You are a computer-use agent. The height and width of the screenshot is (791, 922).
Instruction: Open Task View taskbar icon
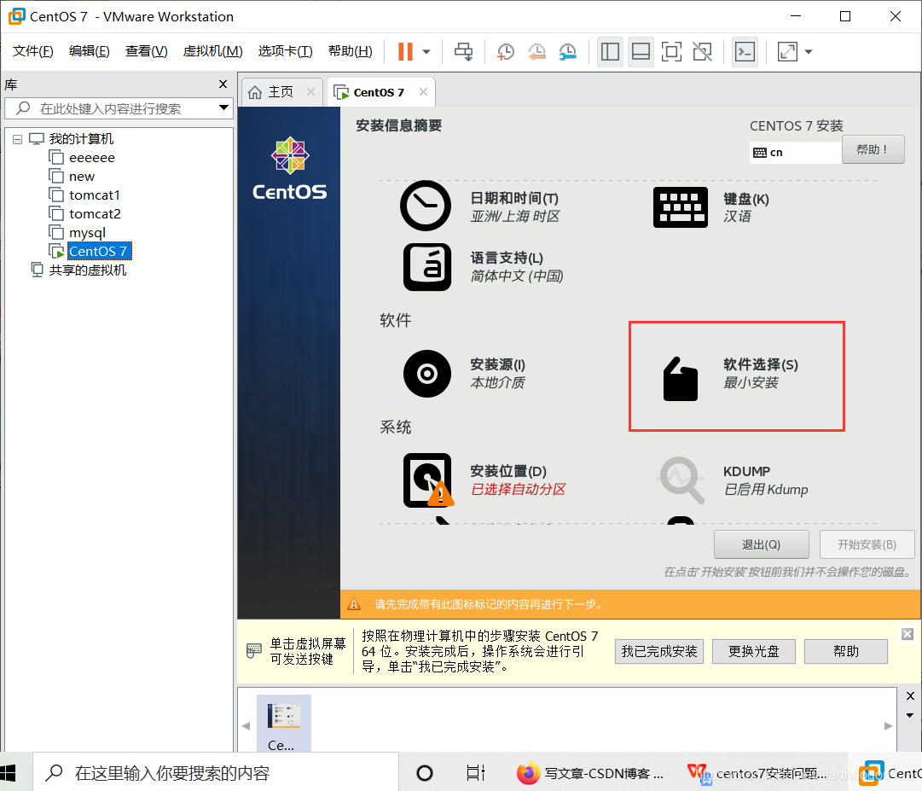(x=475, y=773)
